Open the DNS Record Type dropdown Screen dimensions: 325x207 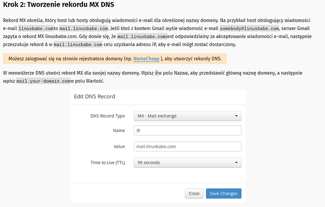coord(187,116)
